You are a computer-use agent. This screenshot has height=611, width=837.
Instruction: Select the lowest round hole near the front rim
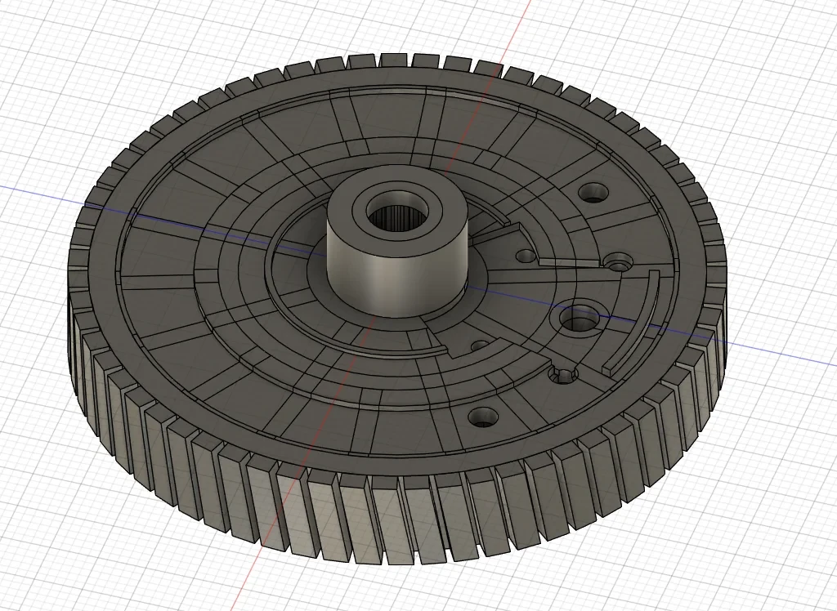484,417
